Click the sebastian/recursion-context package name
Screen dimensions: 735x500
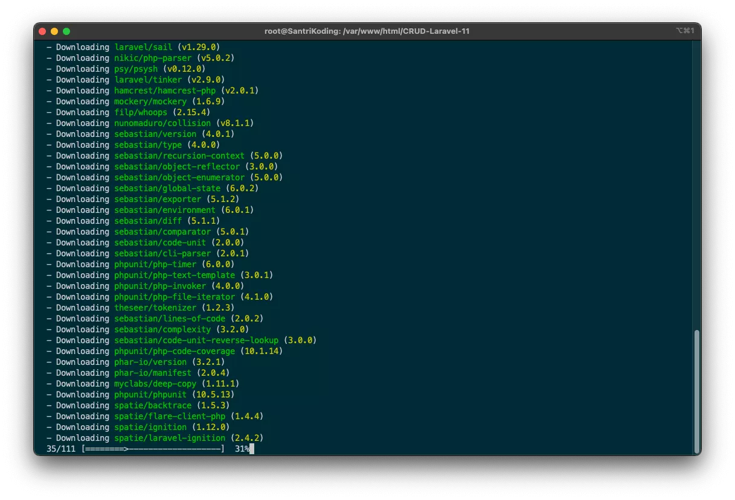[179, 156]
